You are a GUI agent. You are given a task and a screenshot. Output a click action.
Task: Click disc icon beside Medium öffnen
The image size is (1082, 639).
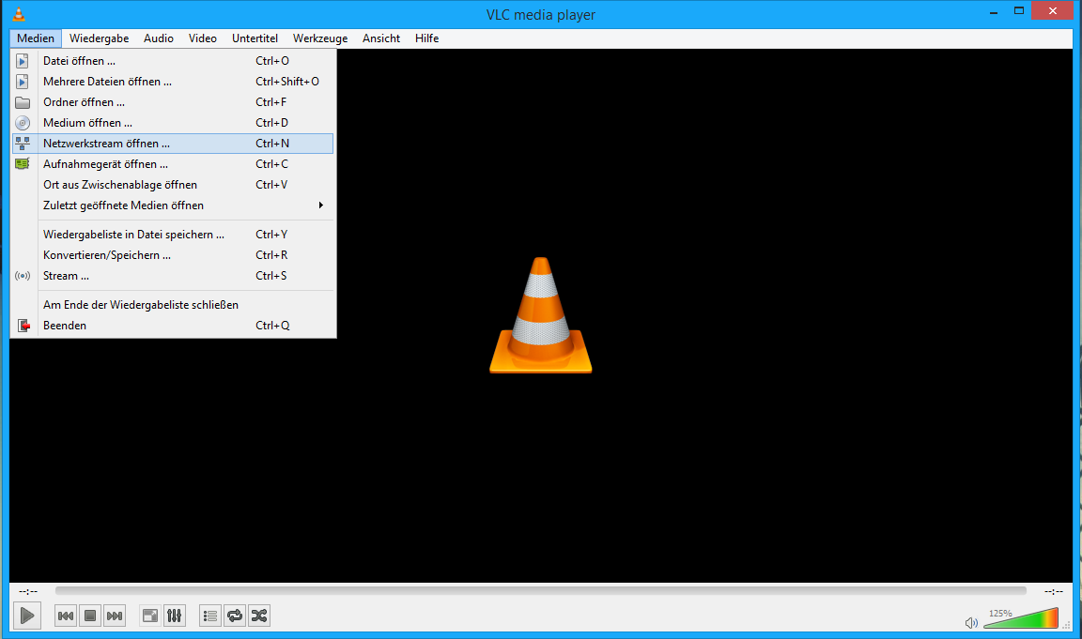(x=23, y=123)
